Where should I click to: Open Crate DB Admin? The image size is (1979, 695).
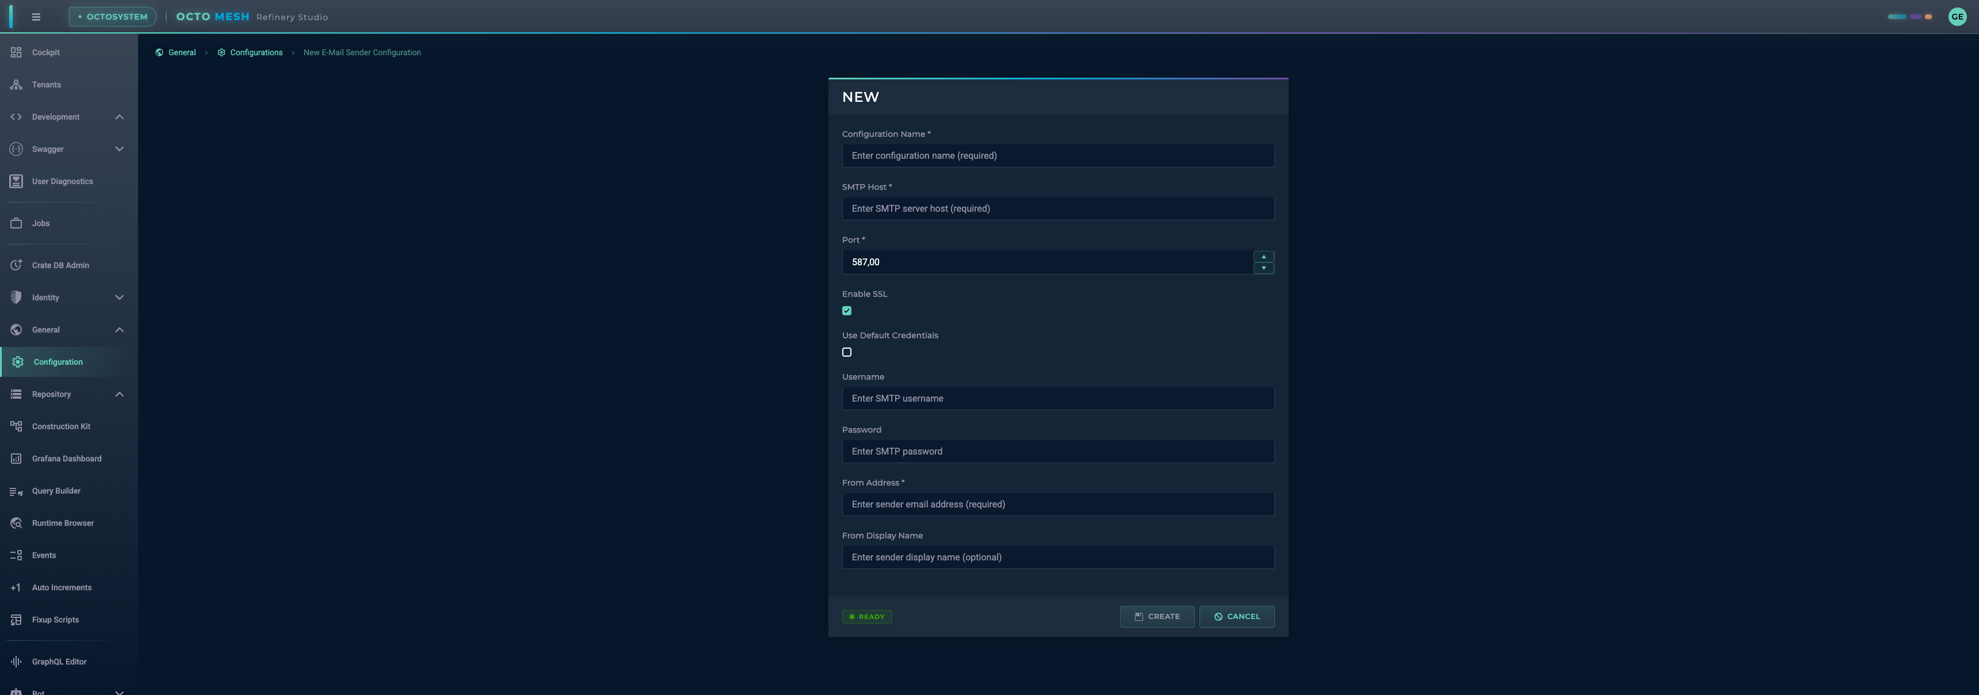[x=16, y=264]
